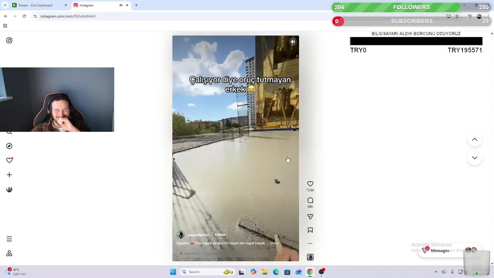Image resolution: width=494 pixels, height=278 pixels.
Task: Pause the reel by clicking the video
Action: 235,148
